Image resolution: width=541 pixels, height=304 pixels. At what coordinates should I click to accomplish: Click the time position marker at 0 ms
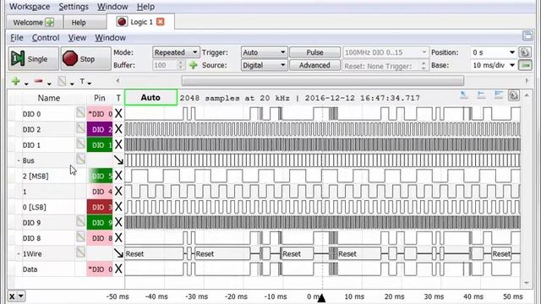[321, 298]
